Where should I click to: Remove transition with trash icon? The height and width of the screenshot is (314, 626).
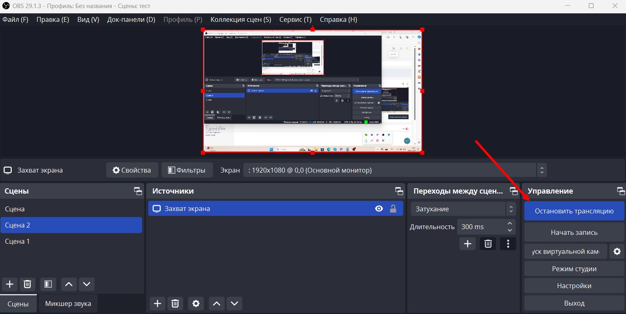click(x=488, y=244)
